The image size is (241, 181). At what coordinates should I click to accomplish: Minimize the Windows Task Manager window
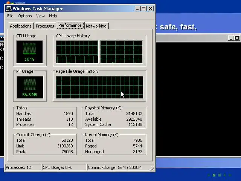(137, 9)
